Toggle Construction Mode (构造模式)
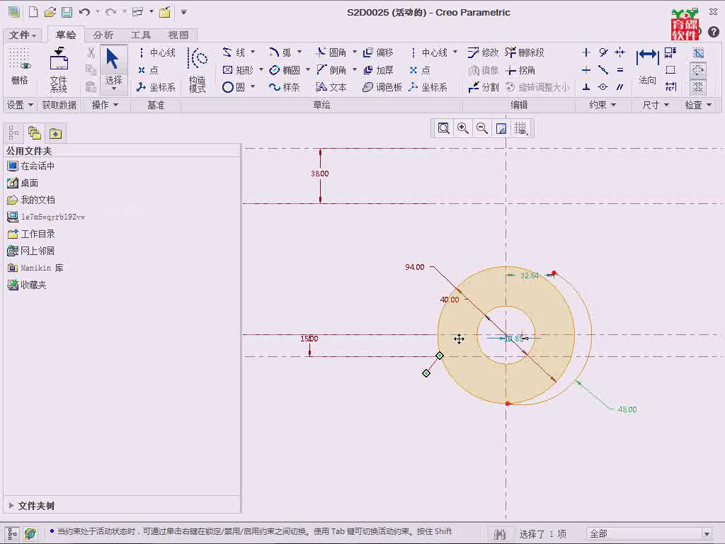Screen dimensions: 725x544 198,70
